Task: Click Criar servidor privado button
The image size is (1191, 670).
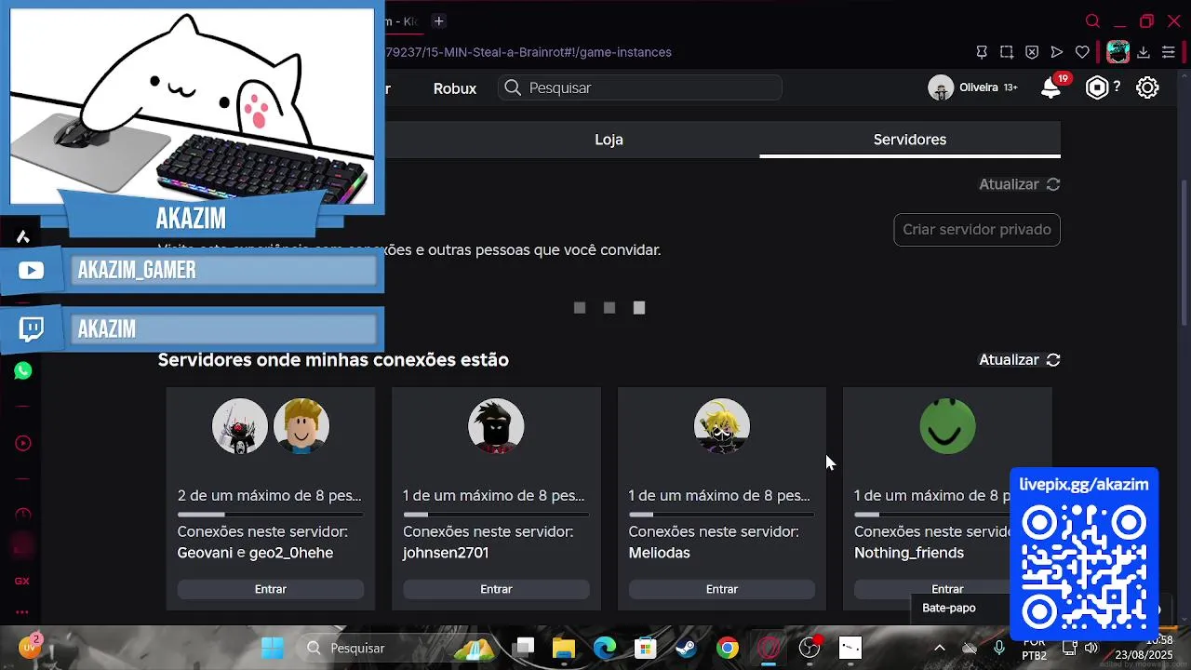Action: pyautogui.click(x=977, y=230)
